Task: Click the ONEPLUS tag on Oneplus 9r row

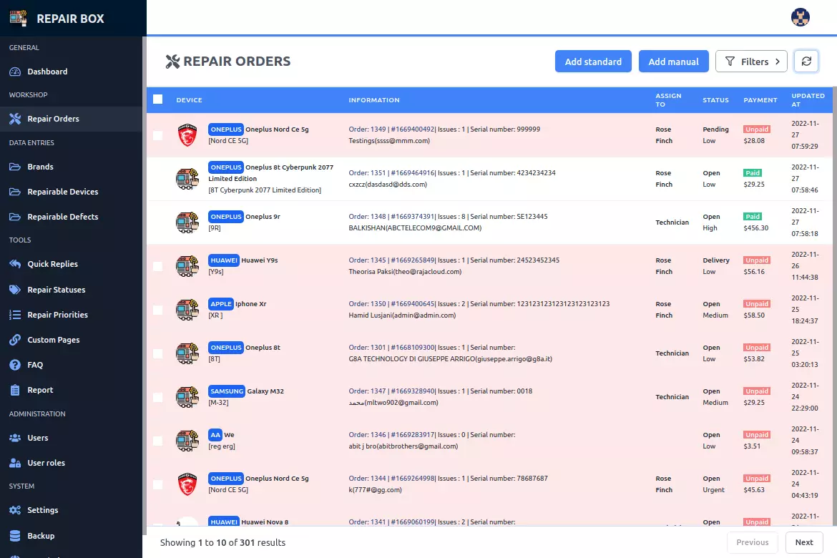Action: [x=226, y=217]
